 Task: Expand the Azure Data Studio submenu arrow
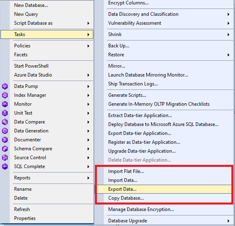coord(88,75)
